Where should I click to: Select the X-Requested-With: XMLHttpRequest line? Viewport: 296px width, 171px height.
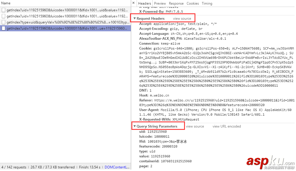click(x=169, y=119)
